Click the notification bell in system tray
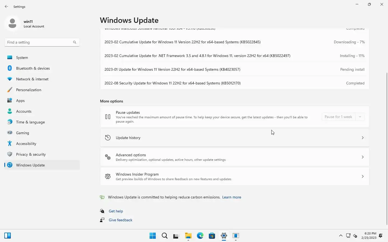Image resolution: width=388 pixels, height=242 pixels. tap(381, 236)
